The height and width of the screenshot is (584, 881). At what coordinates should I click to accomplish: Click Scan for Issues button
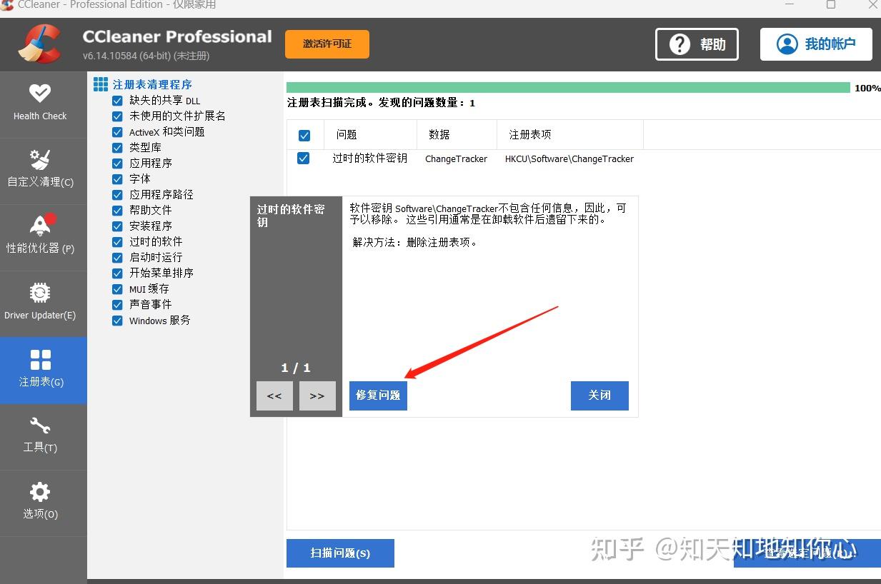340,553
